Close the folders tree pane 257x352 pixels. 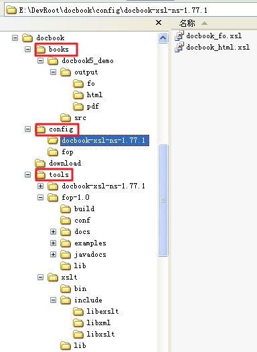(159, 22)
